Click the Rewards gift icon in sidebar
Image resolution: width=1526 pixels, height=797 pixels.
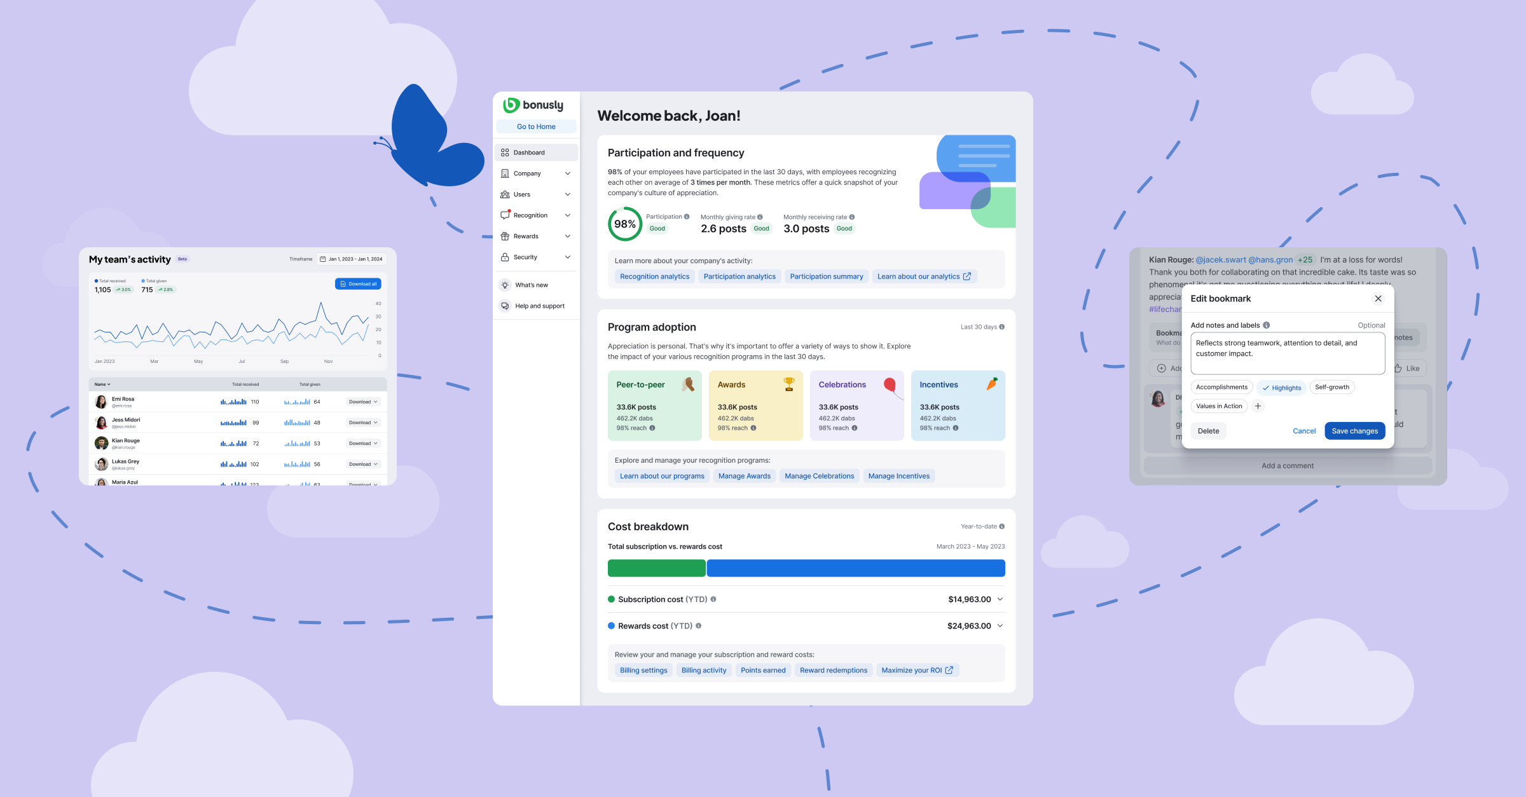(504, 236)
